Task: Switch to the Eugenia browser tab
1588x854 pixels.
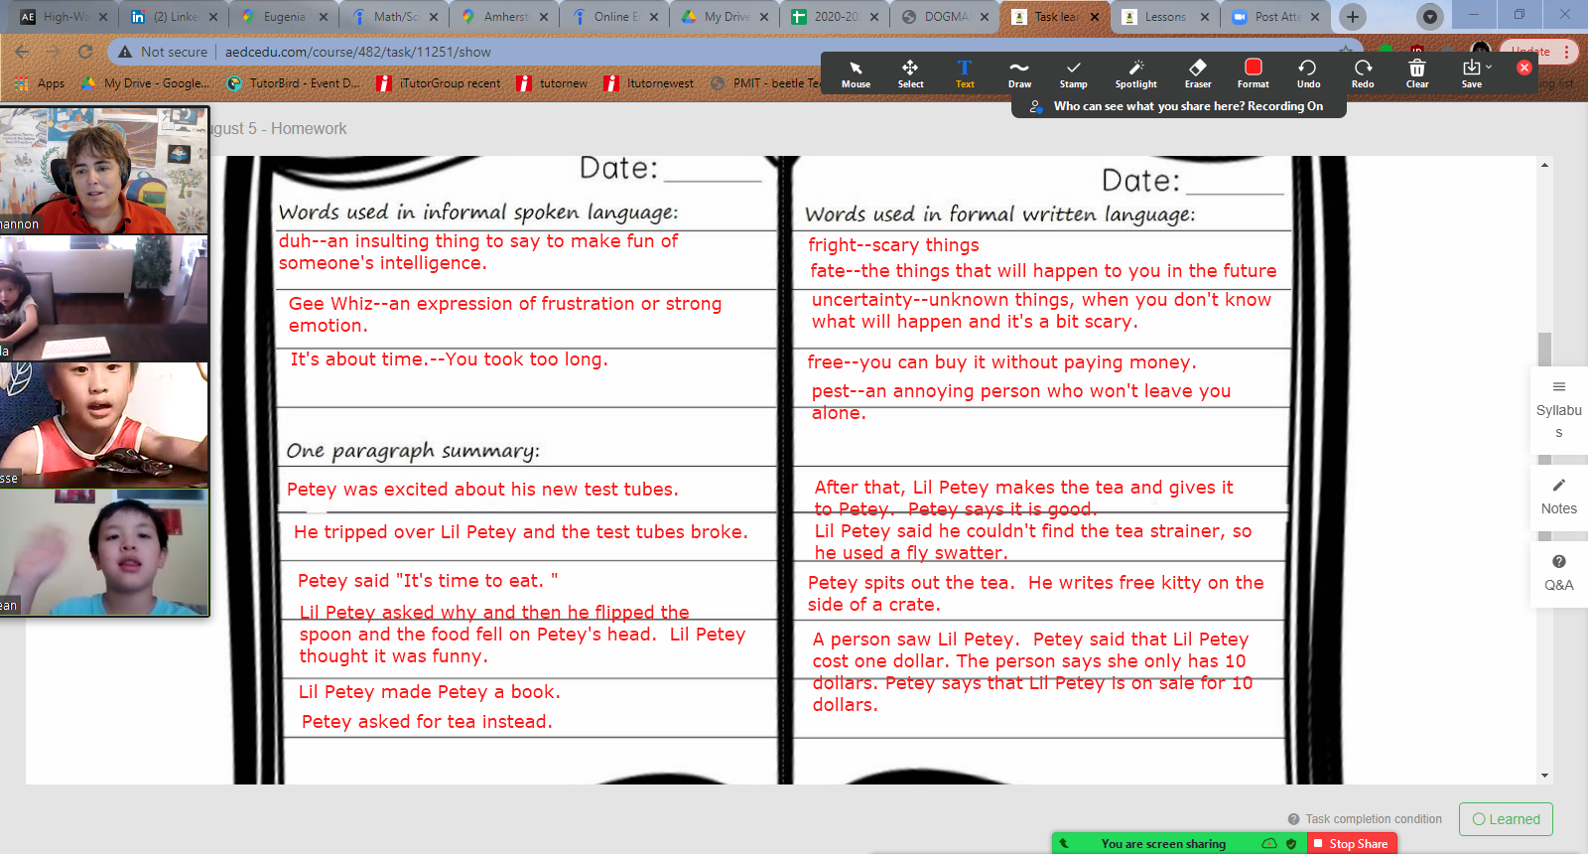Action: click(284, 17)
